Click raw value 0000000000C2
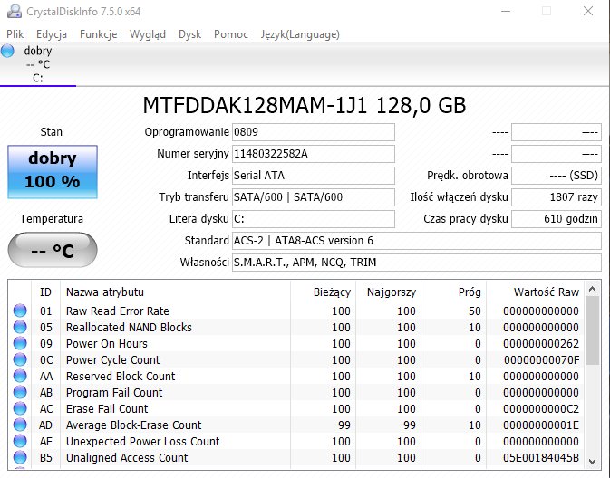 pyautogui.click(x=541, y=409)
